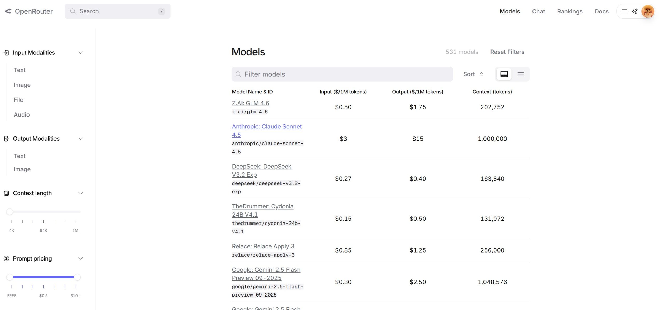Click the Filter models input field
664x310 pixels.
[342, 74]
